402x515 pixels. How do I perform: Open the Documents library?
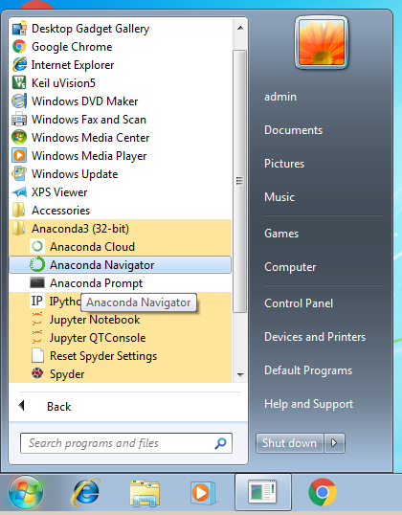pyautogui.click(x=293, y=130)
